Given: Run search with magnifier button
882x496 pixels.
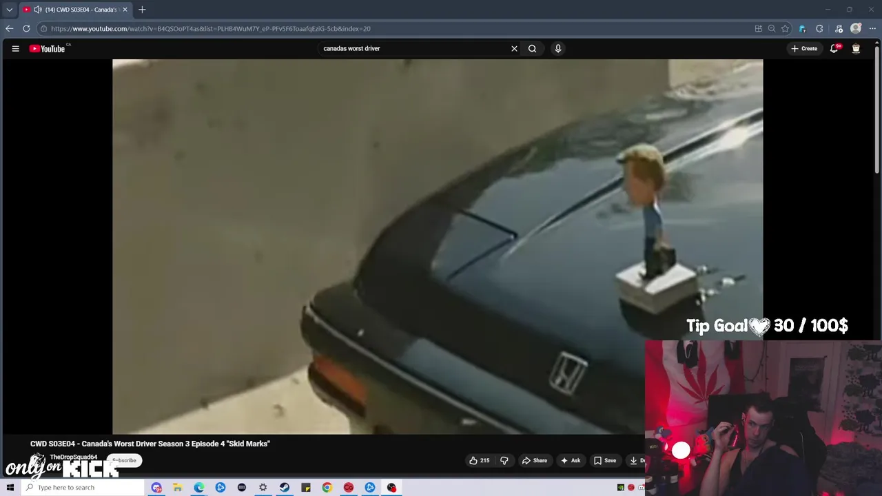Looking at the screenshot, I should (x=532, y=48).
